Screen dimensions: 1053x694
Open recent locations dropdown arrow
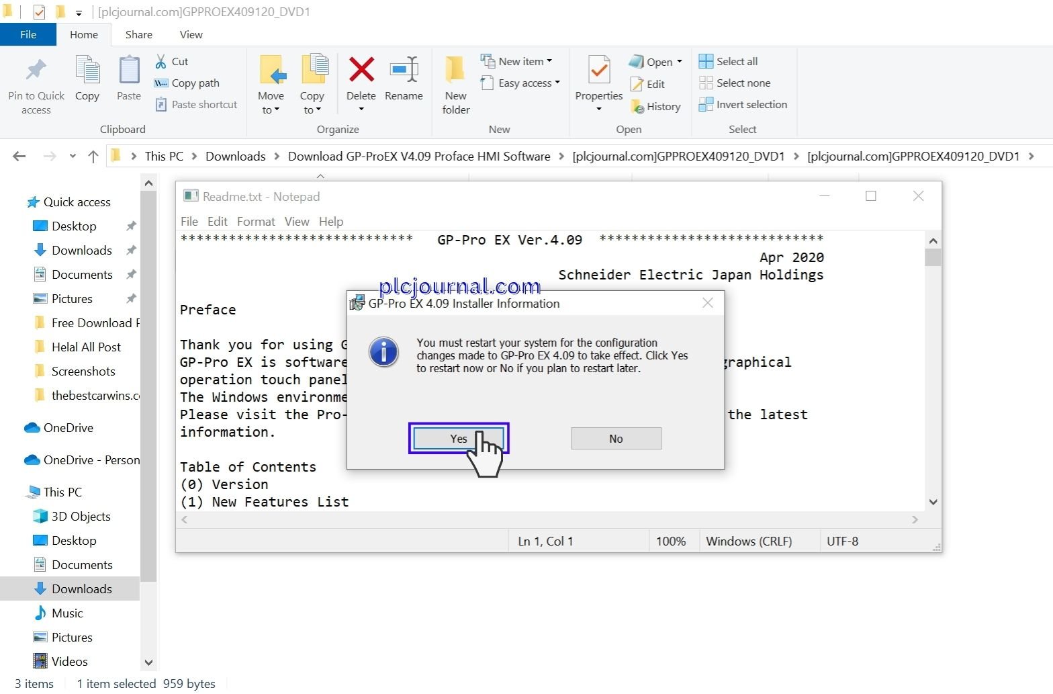[73, 157]
